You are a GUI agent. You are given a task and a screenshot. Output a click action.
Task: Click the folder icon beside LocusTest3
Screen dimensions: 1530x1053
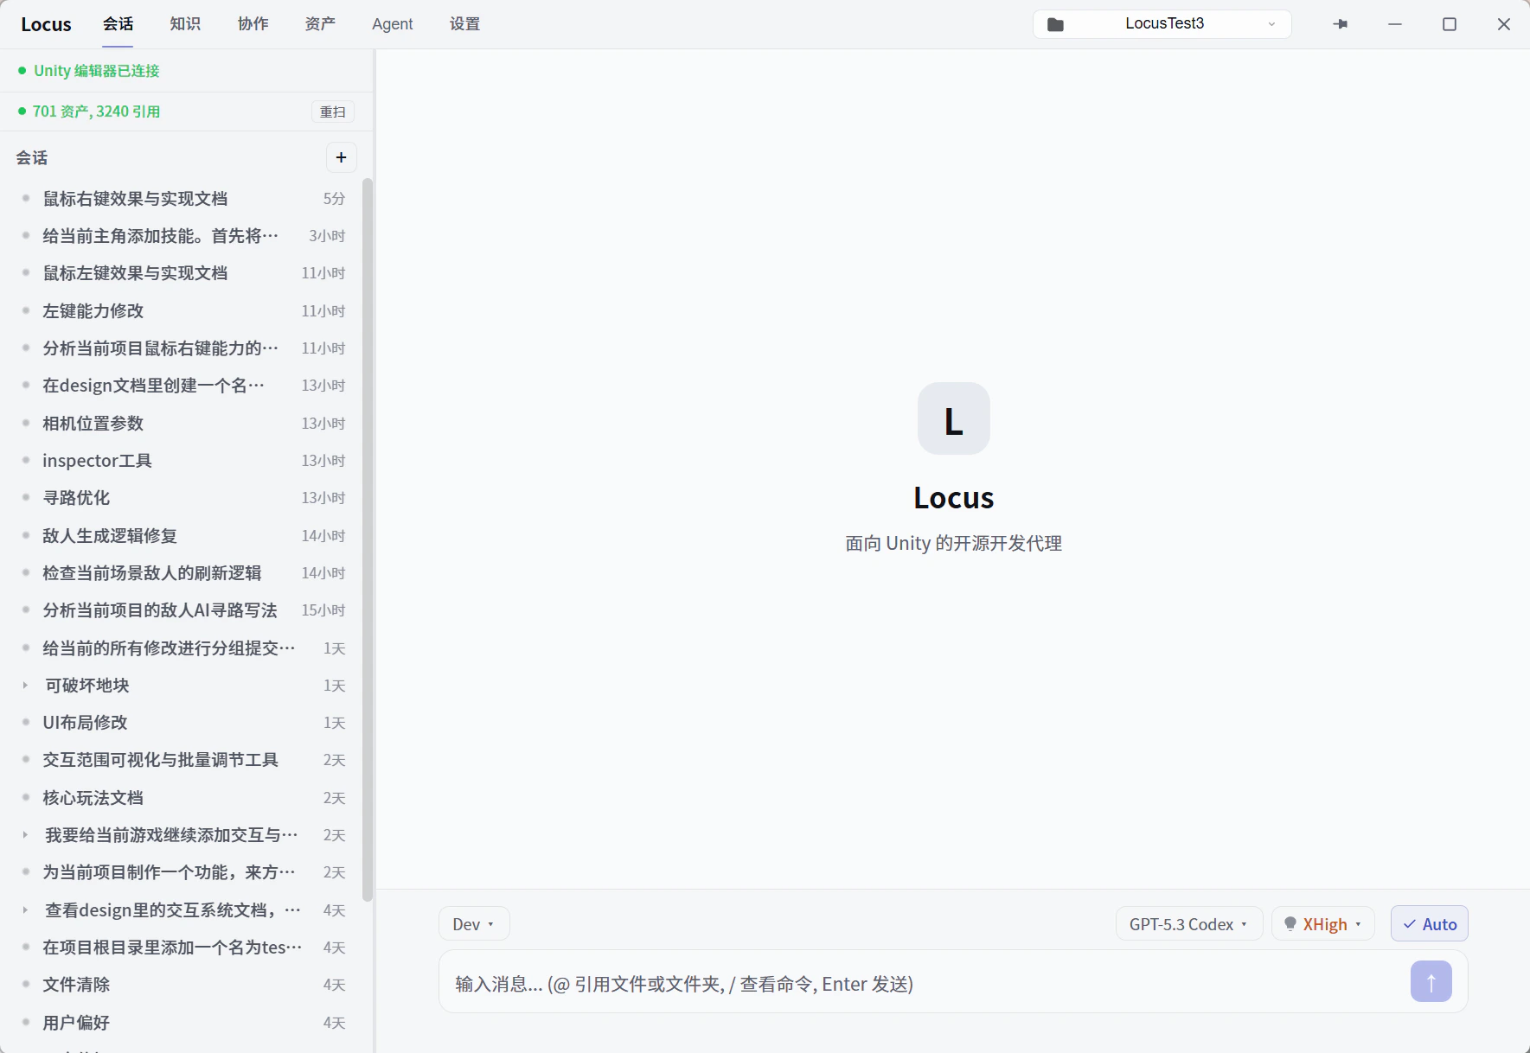click(1055, 24)
